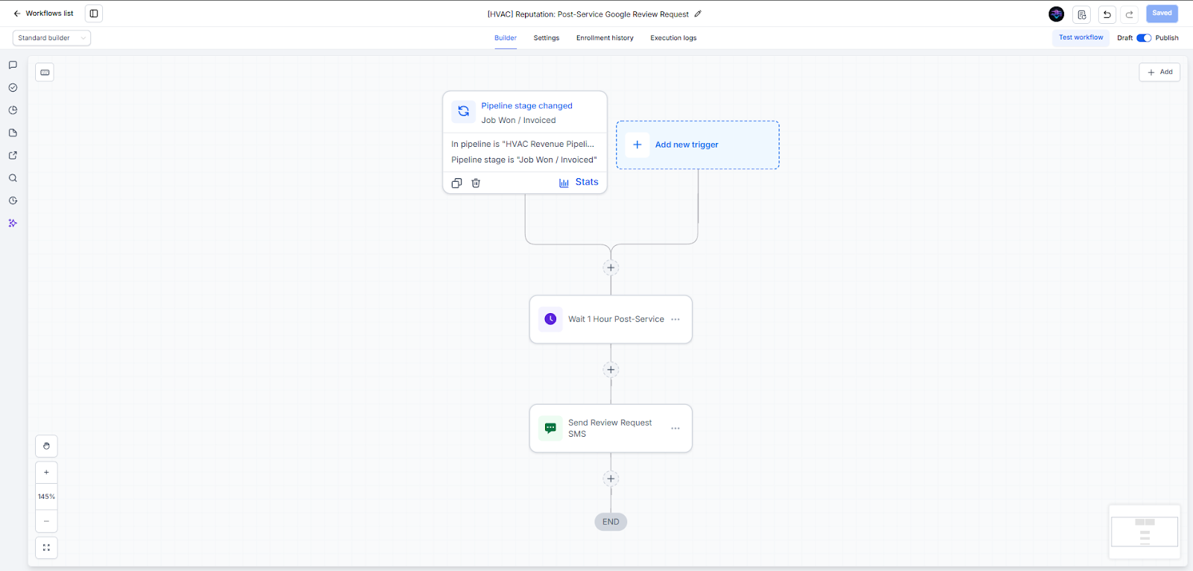Duplicate the Pipeline stage changed trigger
The height and width of the screenshot is (571, 1193).
456,183
